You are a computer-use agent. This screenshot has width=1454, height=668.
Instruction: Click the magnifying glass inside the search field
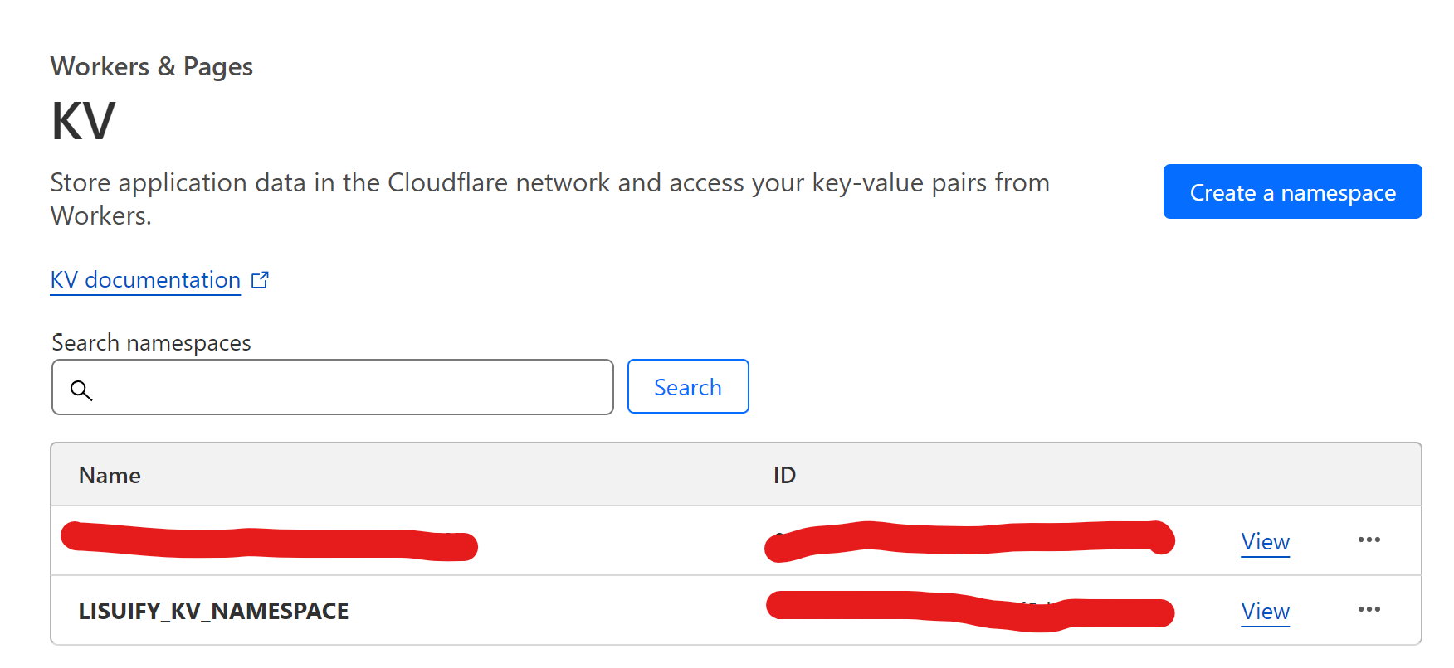click(81, 390)
